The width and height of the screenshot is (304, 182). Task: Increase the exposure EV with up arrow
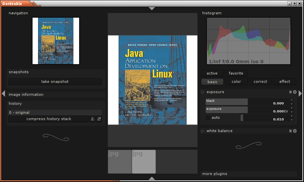[291, 108]
